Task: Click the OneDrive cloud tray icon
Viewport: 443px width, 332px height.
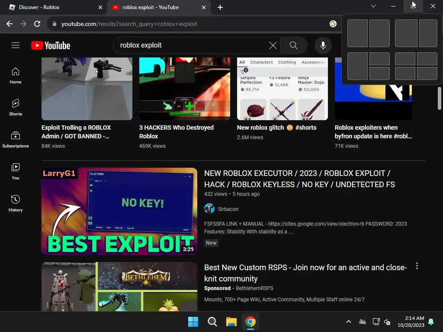Action: coord(363,322)
